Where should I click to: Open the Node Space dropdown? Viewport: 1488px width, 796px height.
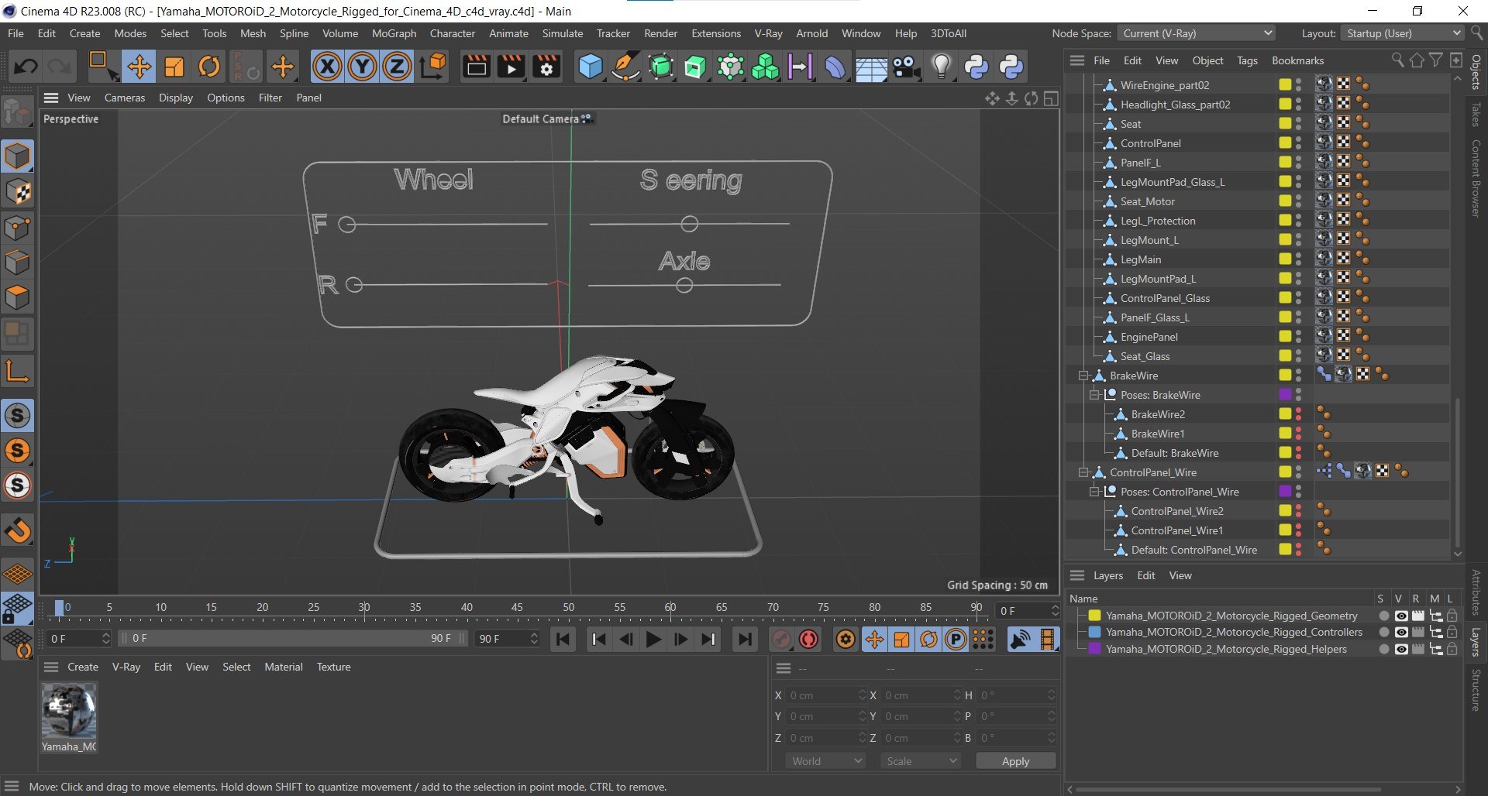tap(1196, 33)
